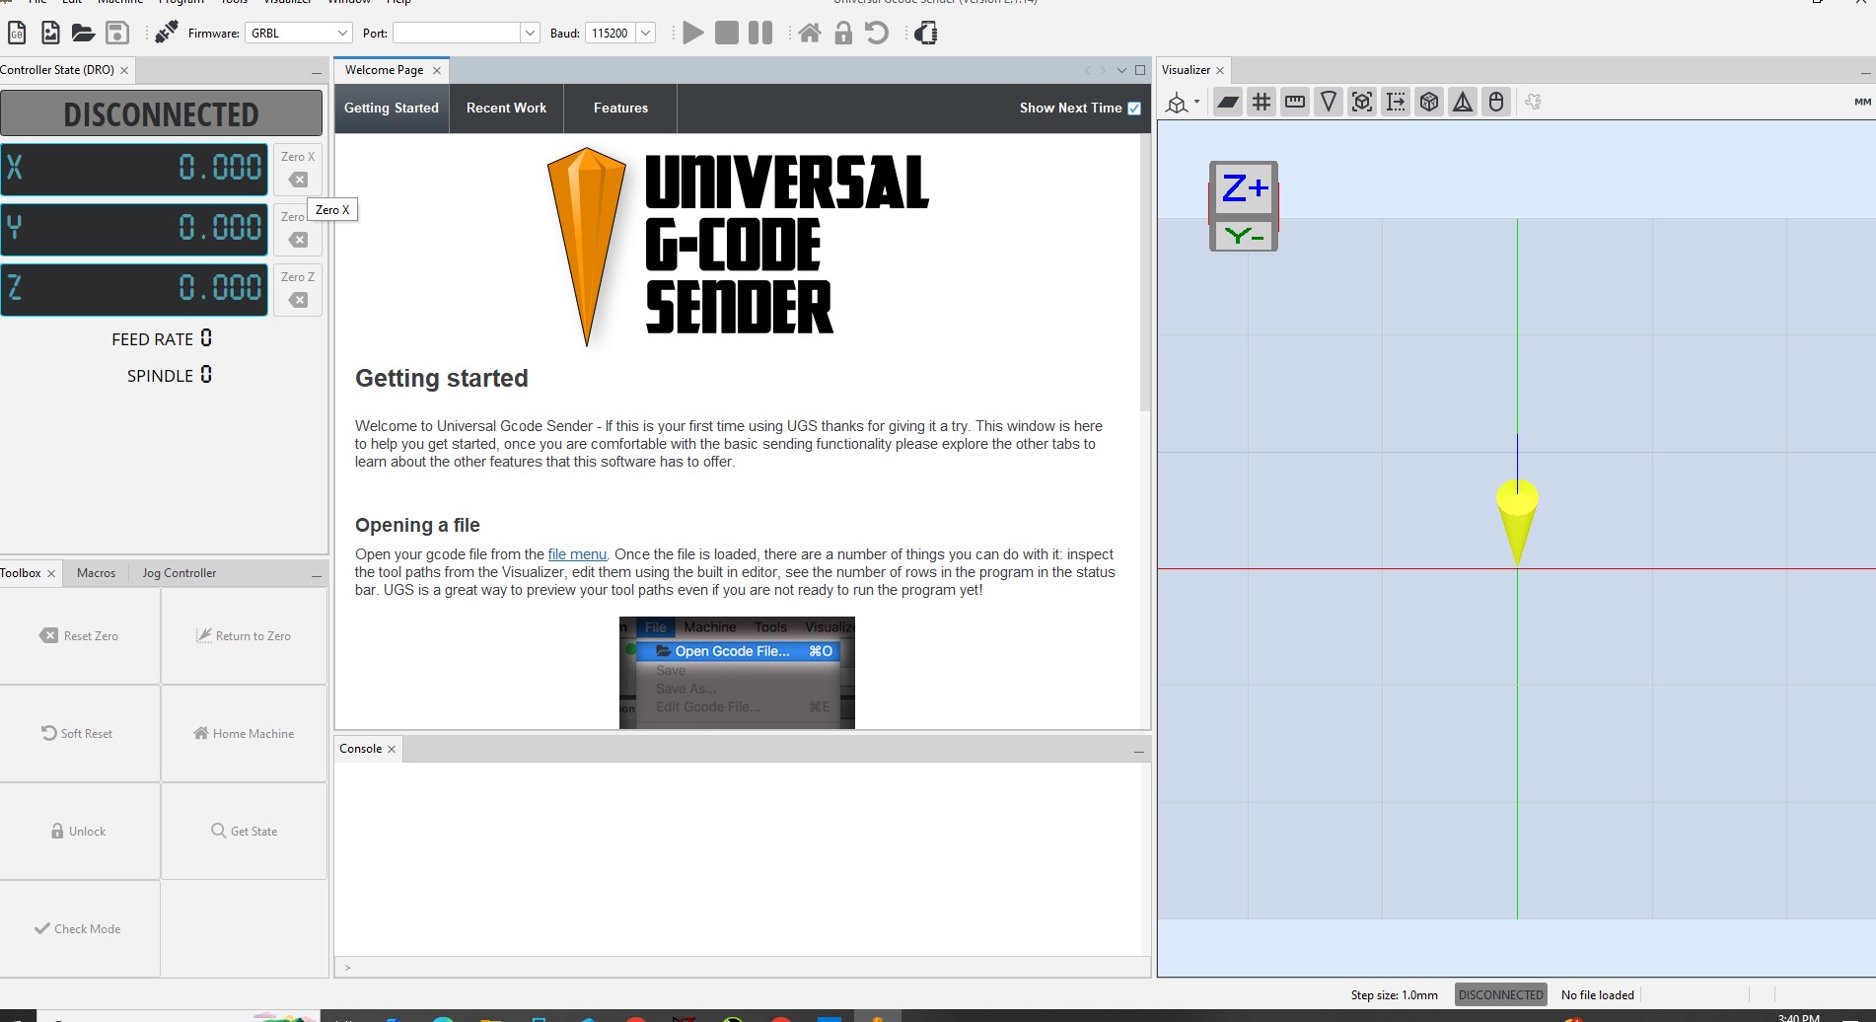Click the Home Machine toolbox button
Image resolution: width=1876 pixels, height=1022 pixels.
tap(244, 734)
